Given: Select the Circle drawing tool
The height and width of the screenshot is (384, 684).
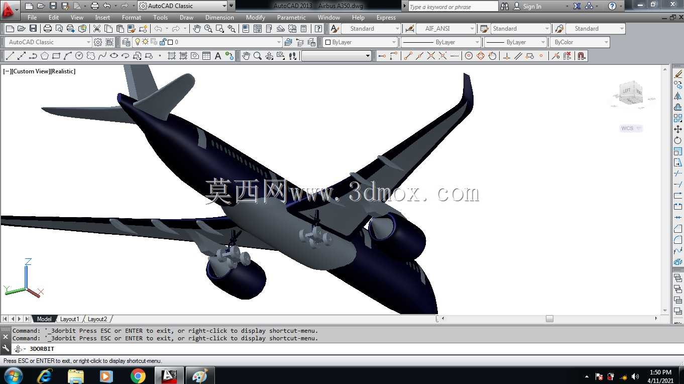Looking at the screenshot, I should pos(79,56).
